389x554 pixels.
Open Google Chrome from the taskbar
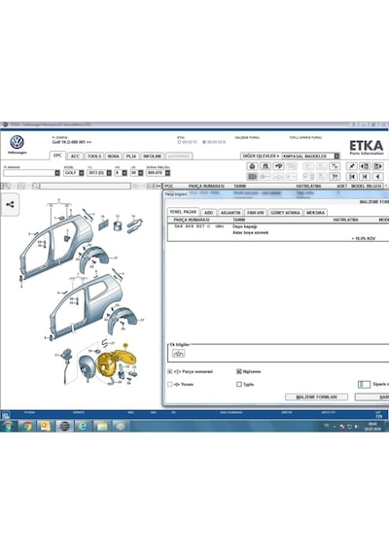pos(27,426)
